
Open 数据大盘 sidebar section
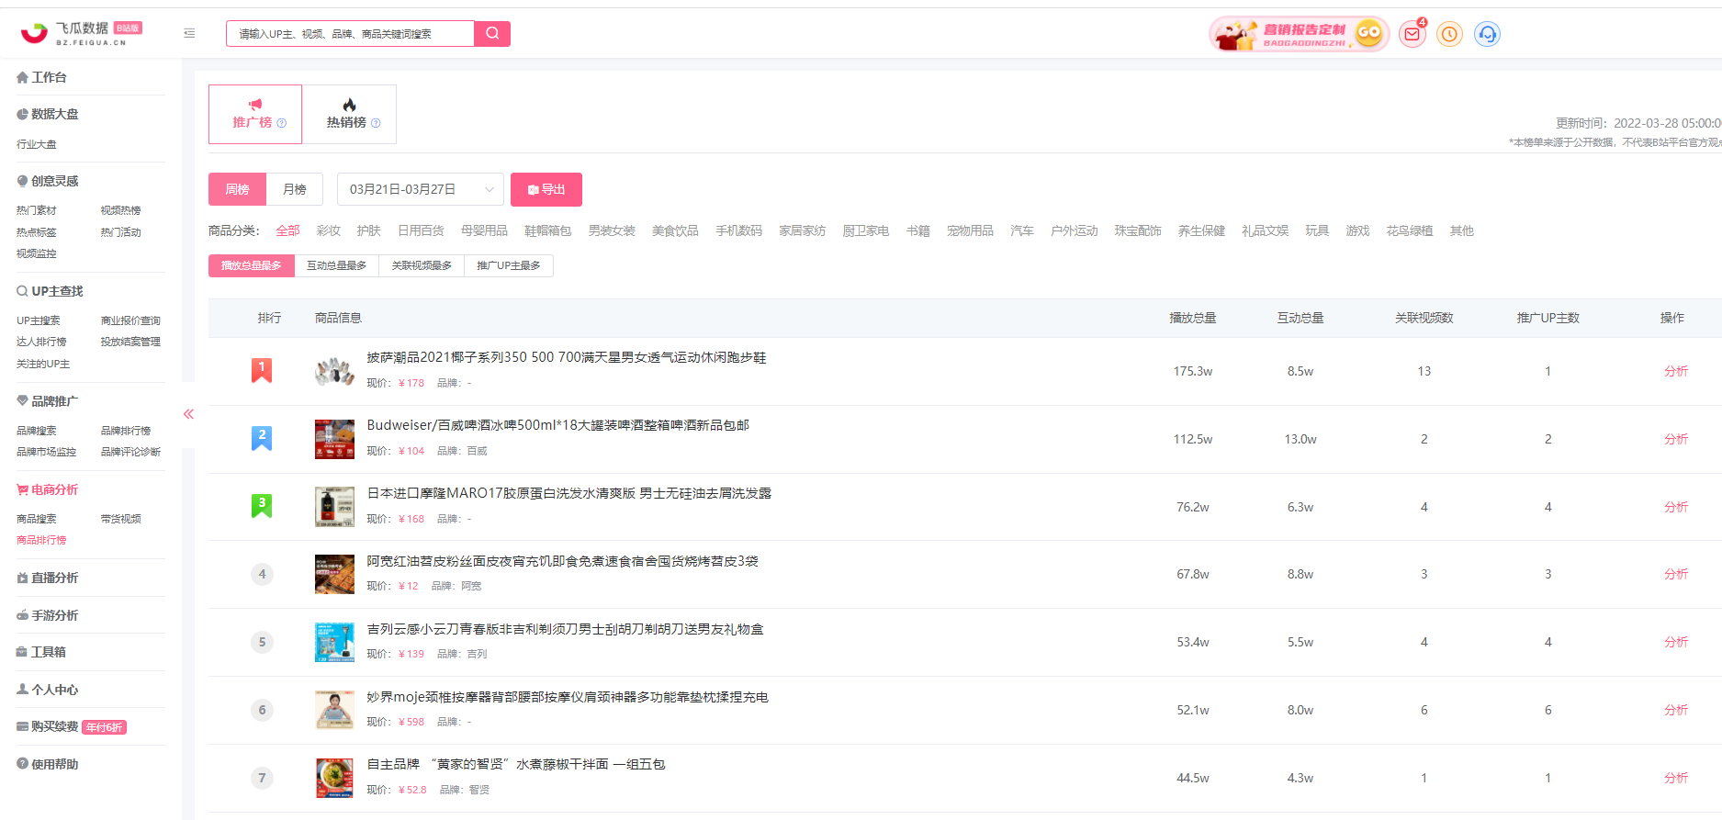pos(48,114)
